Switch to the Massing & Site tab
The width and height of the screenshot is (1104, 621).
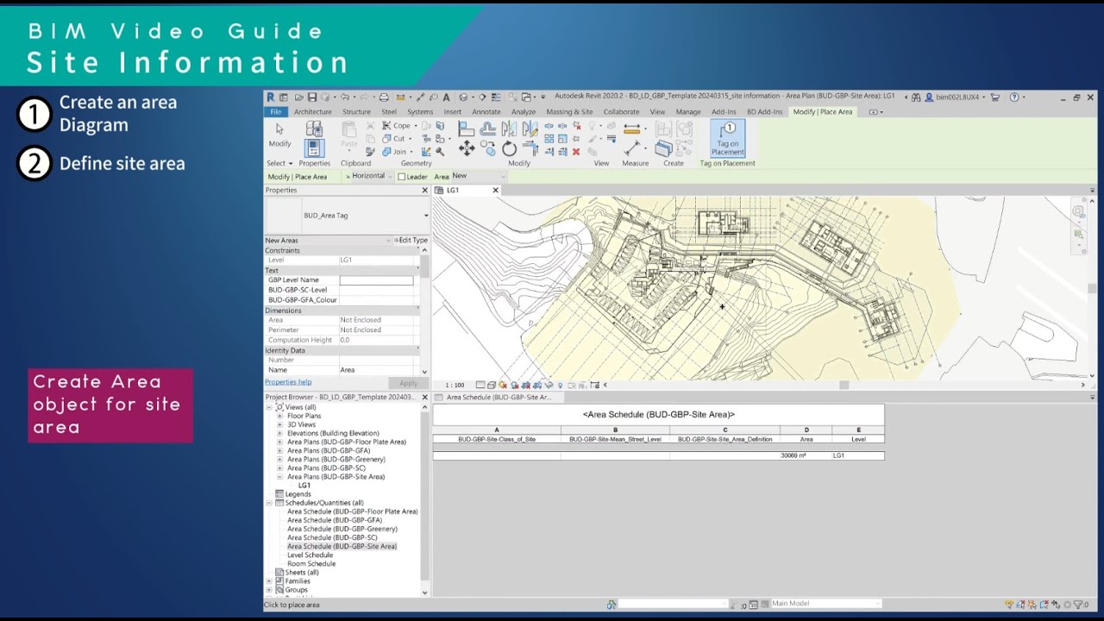pos(569,112)
